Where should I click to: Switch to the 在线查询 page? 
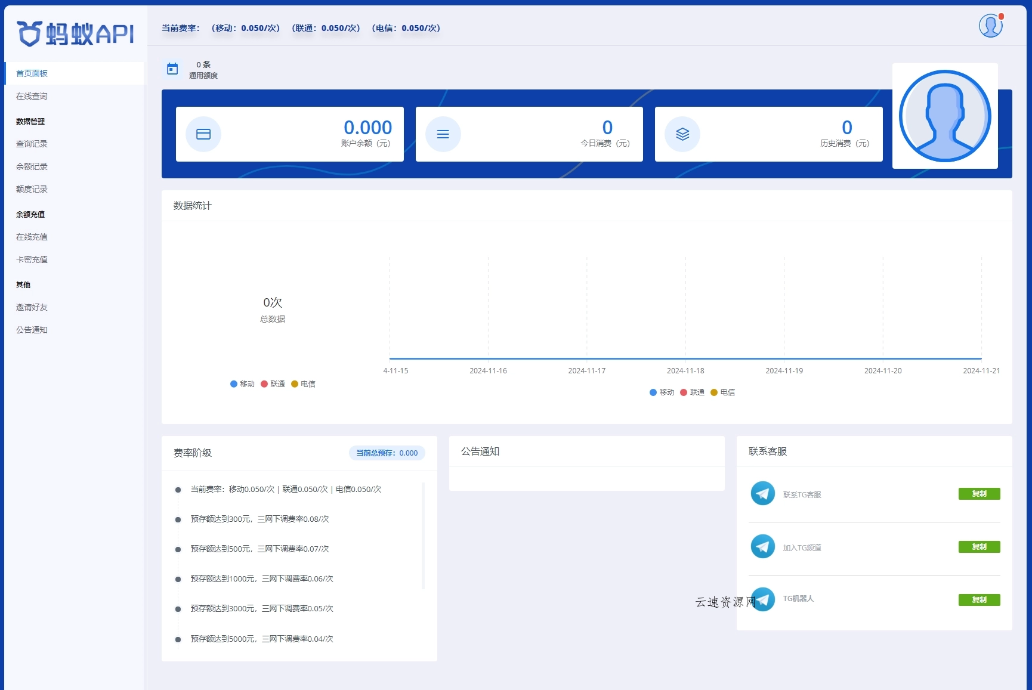point(32,95)
